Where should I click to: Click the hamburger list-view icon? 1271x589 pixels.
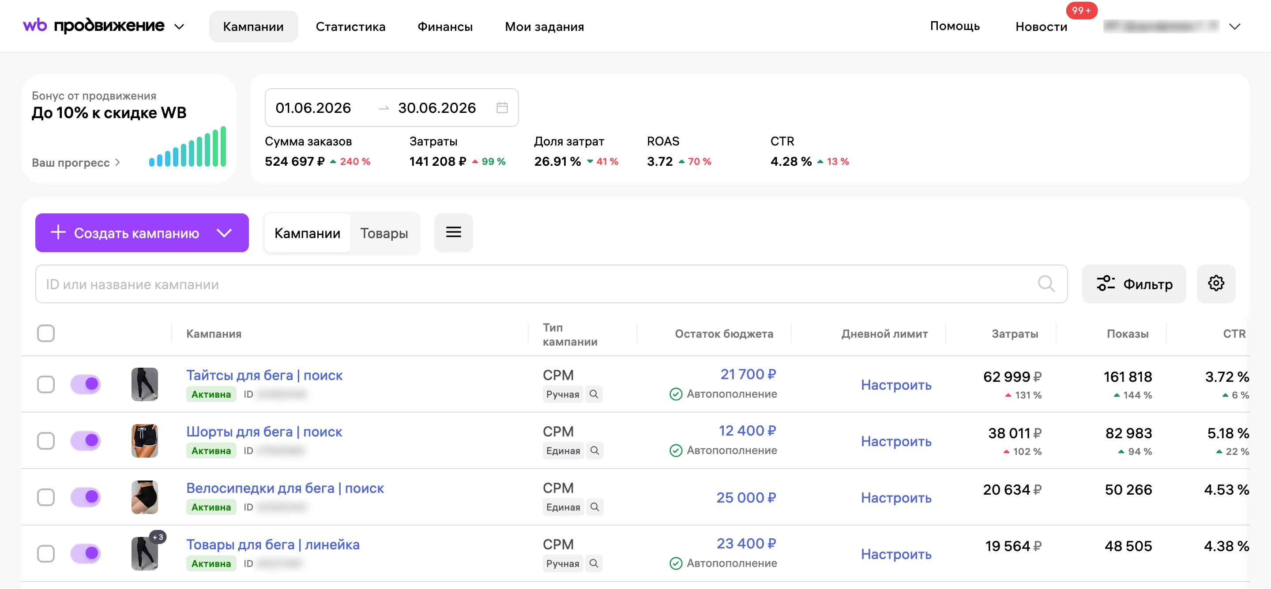[x=453, y=232]
